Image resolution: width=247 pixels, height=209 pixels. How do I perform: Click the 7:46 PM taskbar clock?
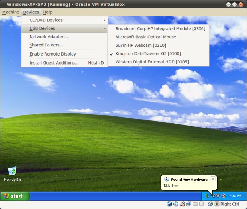click(235, 196)
